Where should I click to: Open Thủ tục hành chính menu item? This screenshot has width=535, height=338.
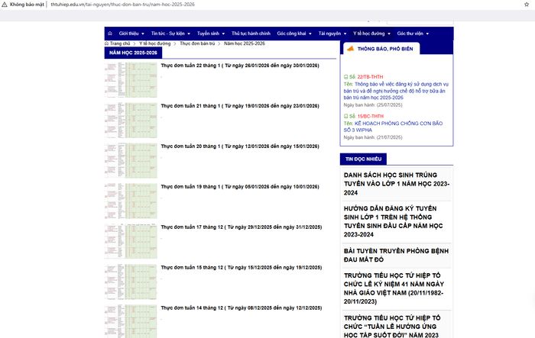[251, 34]
